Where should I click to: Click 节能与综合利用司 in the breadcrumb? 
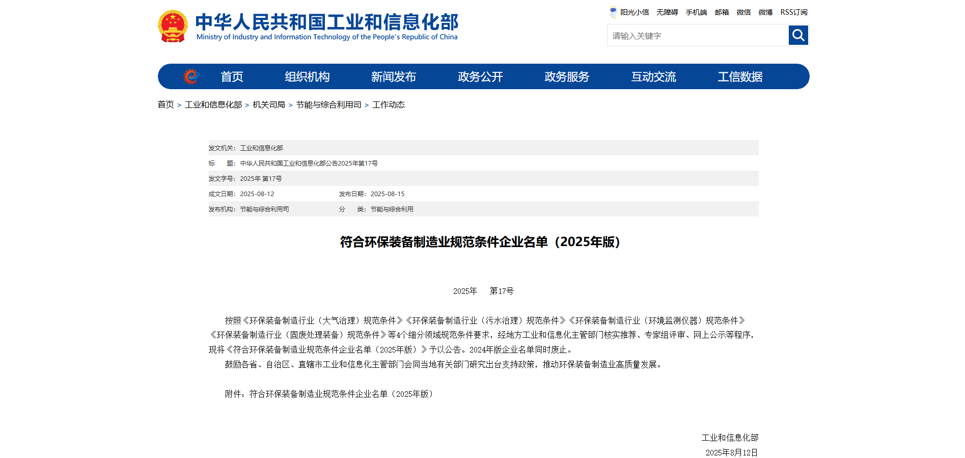pyautogui.click(x=328, y=104)
